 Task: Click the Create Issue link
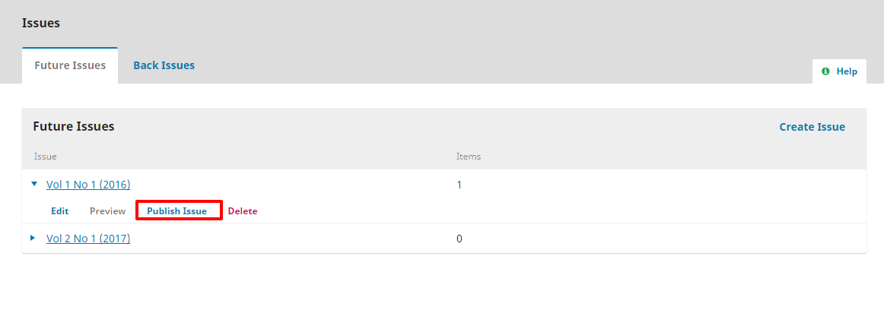(x=812, y=127)
